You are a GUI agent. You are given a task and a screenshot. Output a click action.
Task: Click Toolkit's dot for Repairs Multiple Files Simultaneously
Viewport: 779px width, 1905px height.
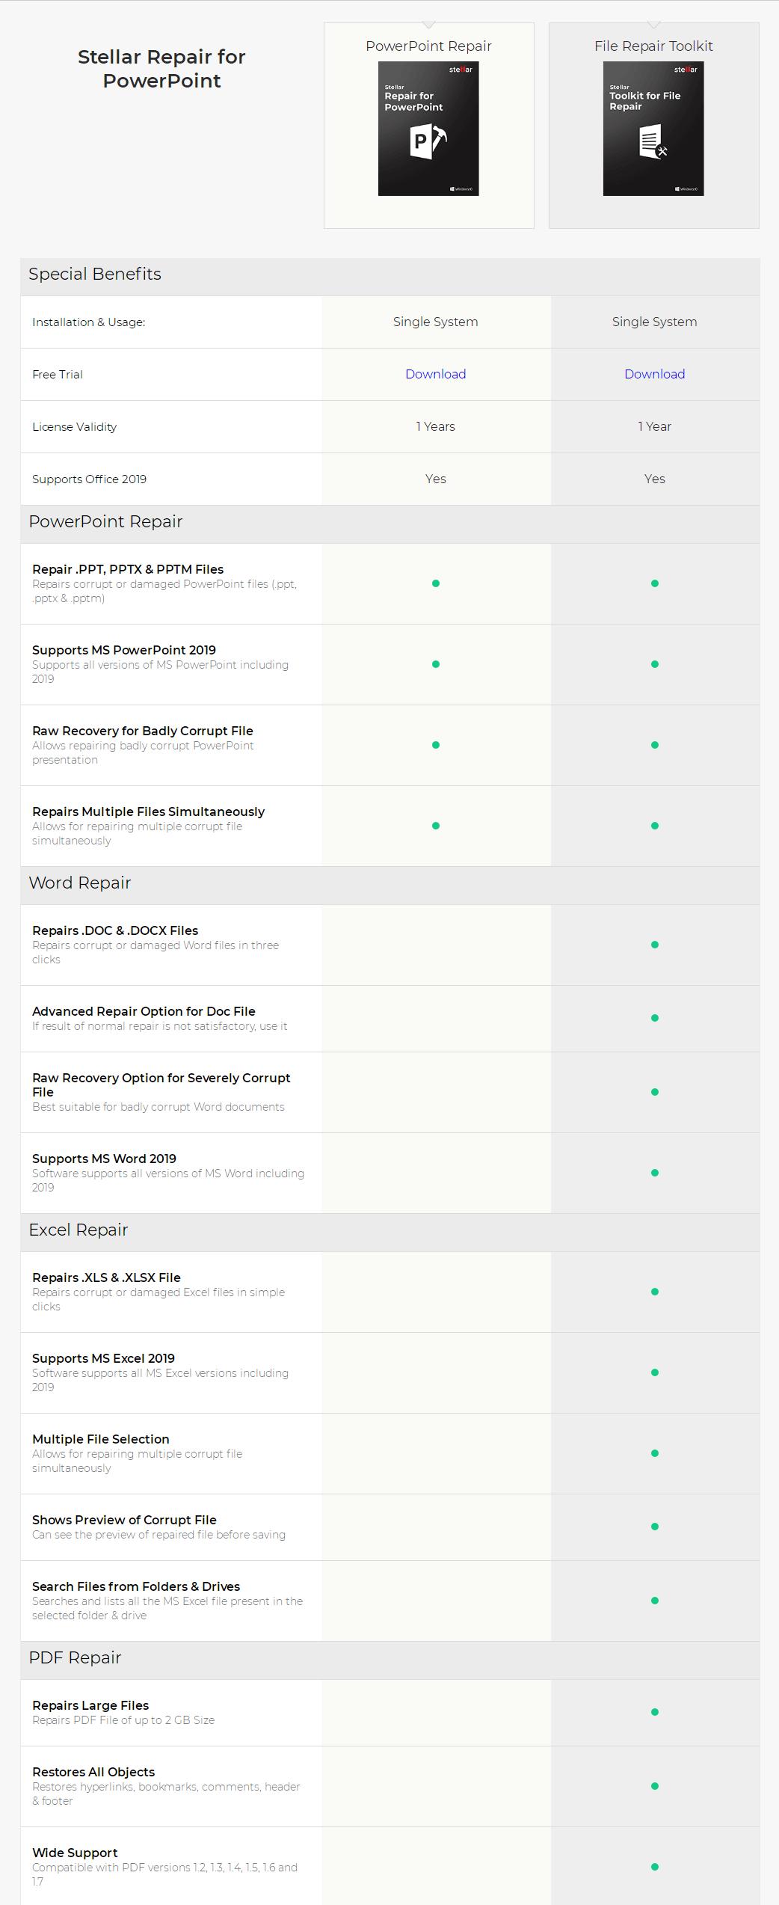click(x=655, y=826)
